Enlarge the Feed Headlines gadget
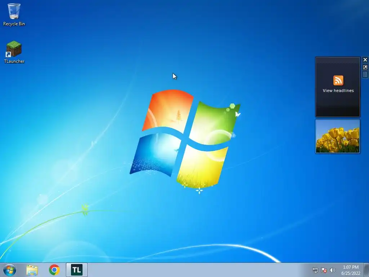 pos(365,67)
